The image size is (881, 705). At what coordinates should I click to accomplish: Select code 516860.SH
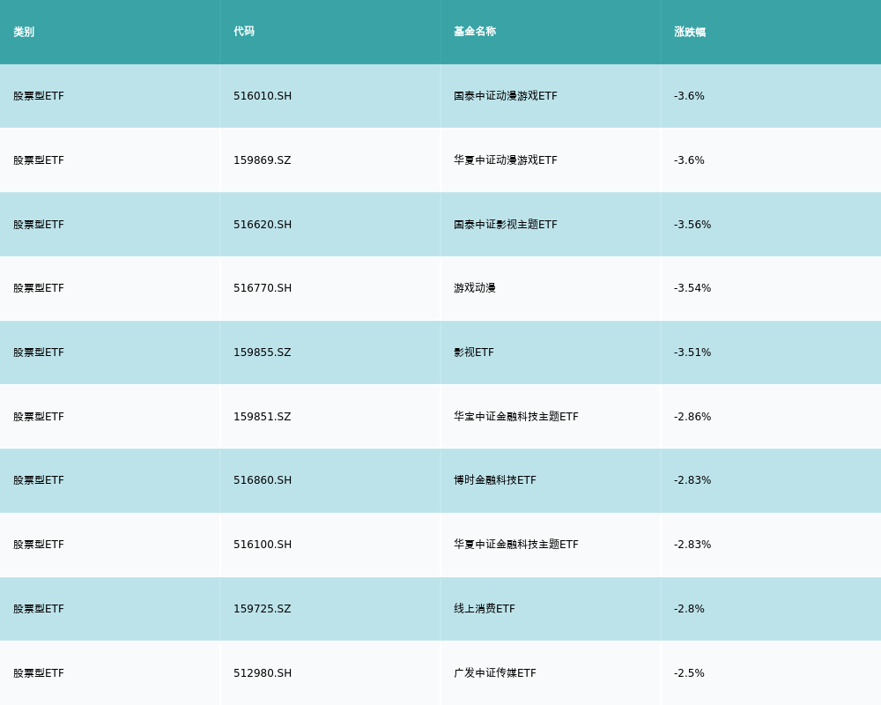(263, 480)
